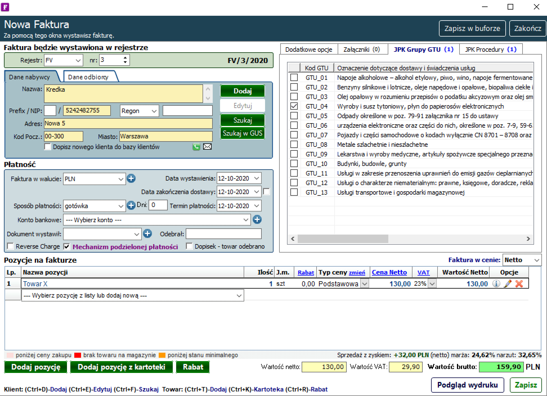Open the Dokument wystawił dropdown
Screen dimensions: 547x396
pyautogui.click(x=137, y=234)
